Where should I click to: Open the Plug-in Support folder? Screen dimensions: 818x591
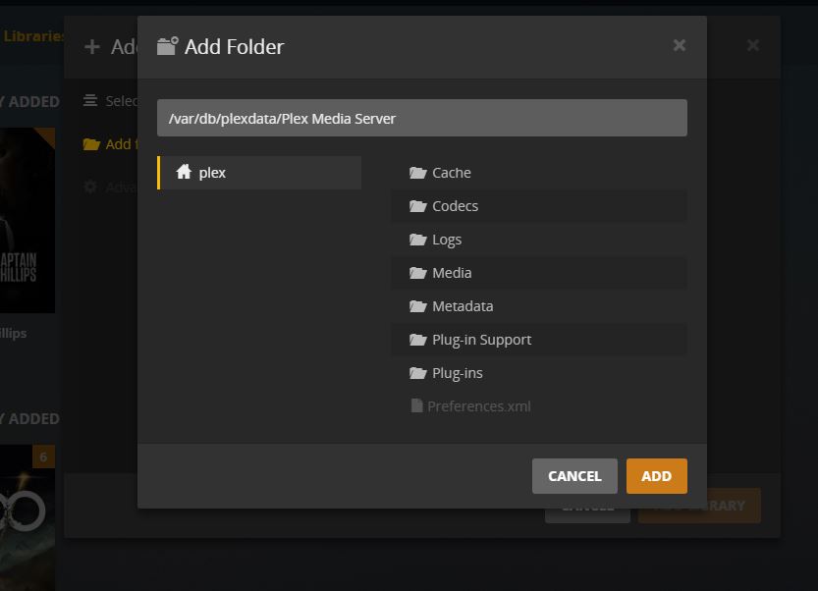tap(481, 340)
